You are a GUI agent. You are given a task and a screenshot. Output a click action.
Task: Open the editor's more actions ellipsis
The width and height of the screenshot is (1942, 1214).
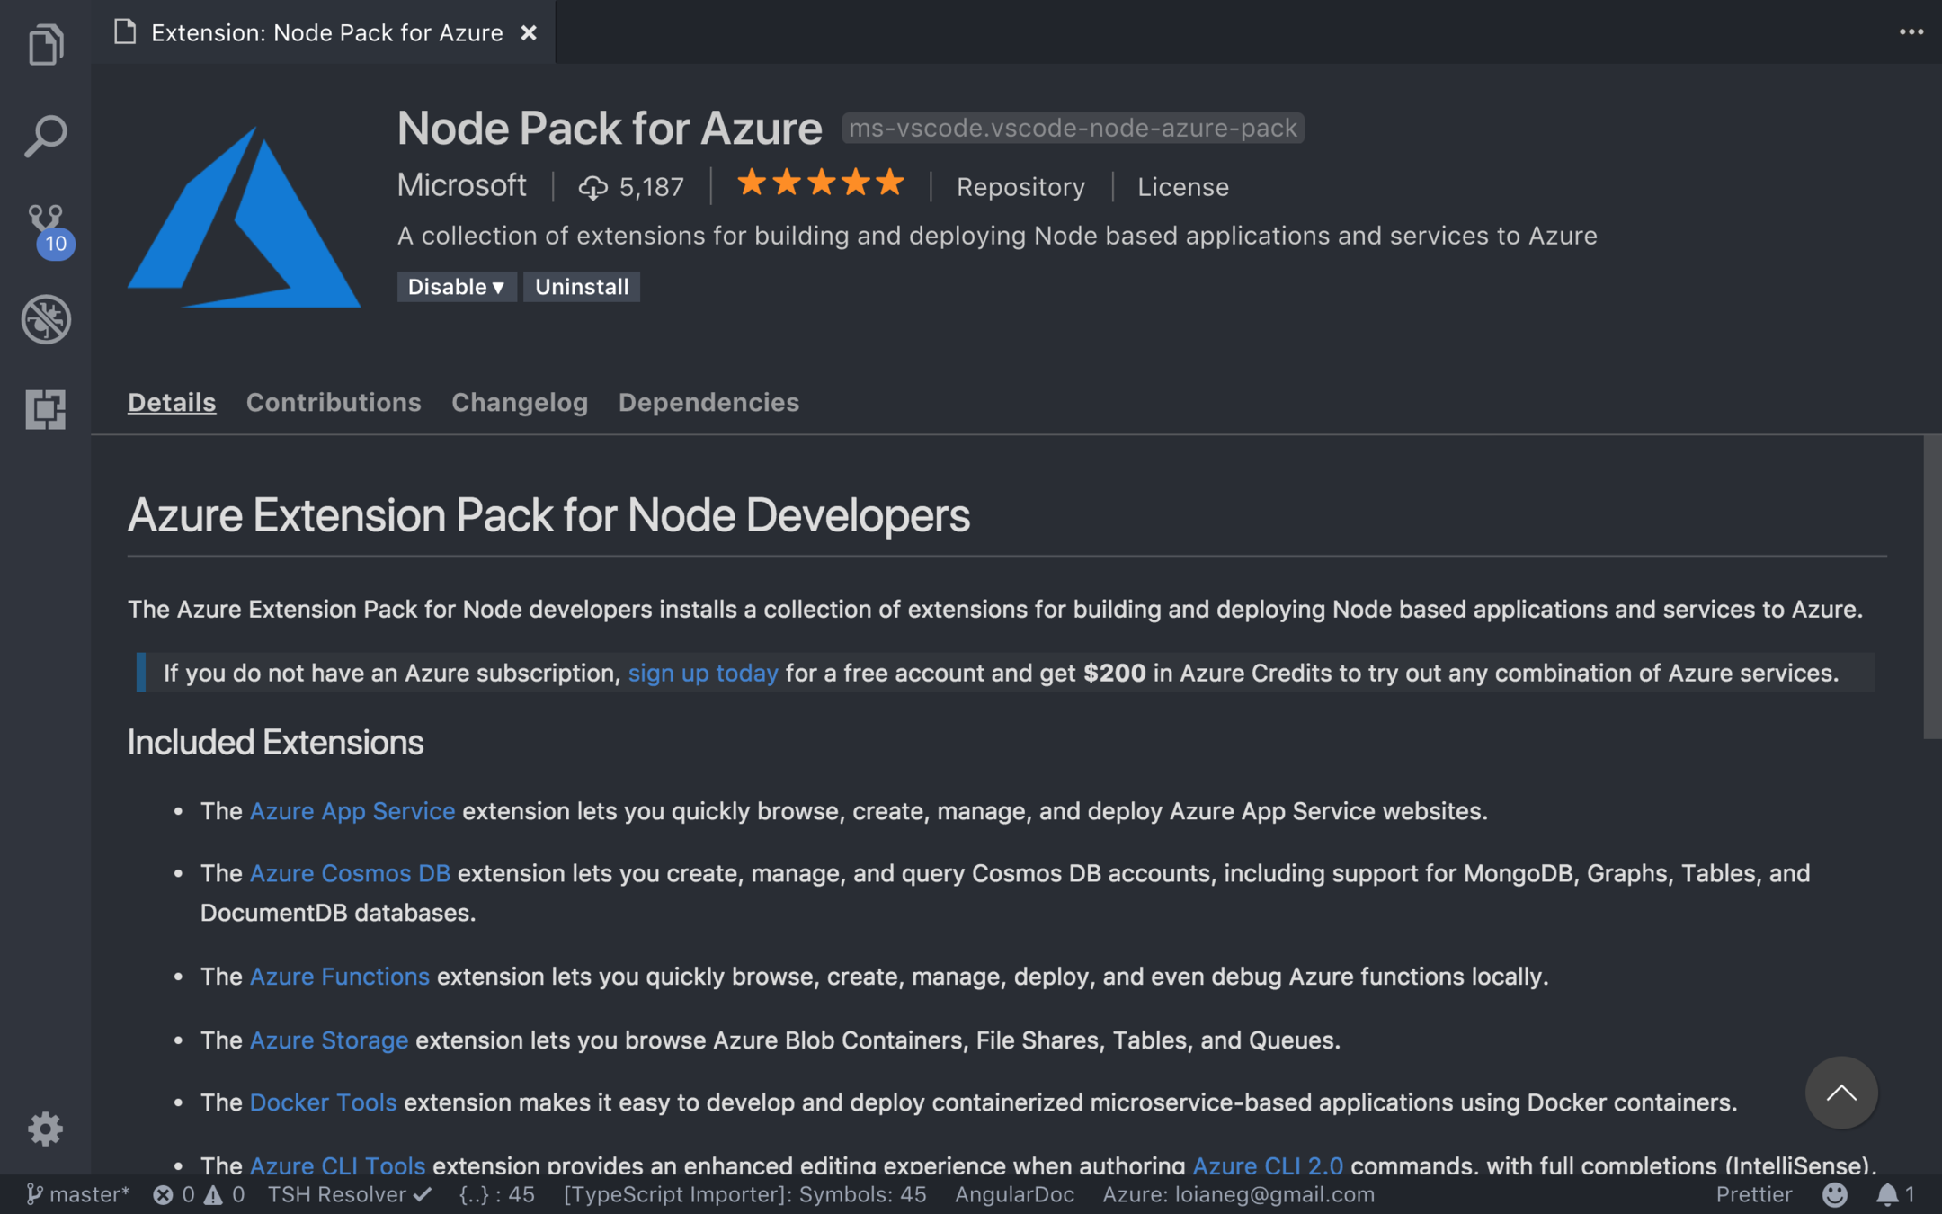1911,32
